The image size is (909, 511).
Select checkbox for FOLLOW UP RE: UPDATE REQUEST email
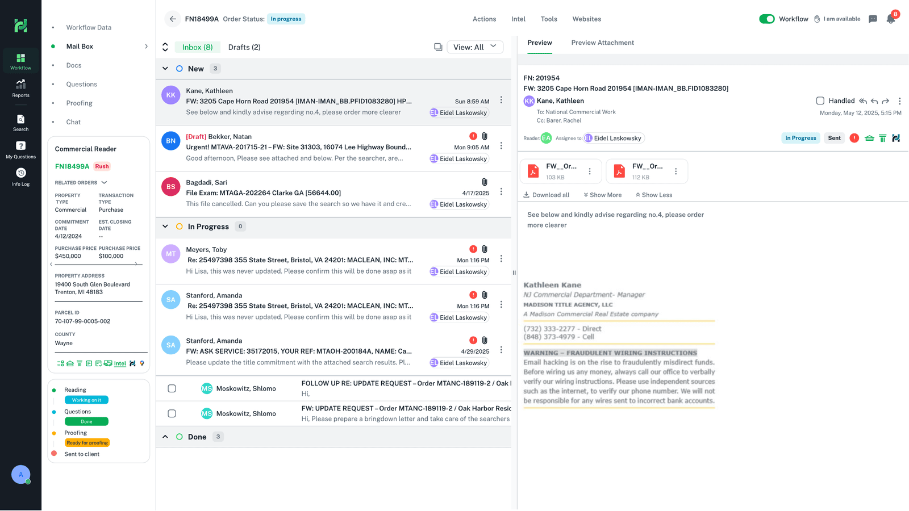172,388
